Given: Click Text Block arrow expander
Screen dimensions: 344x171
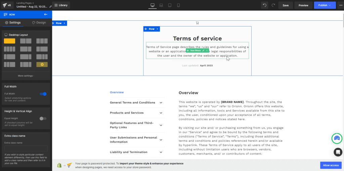Looking at the screenshot, I should (x=207, y=51).
